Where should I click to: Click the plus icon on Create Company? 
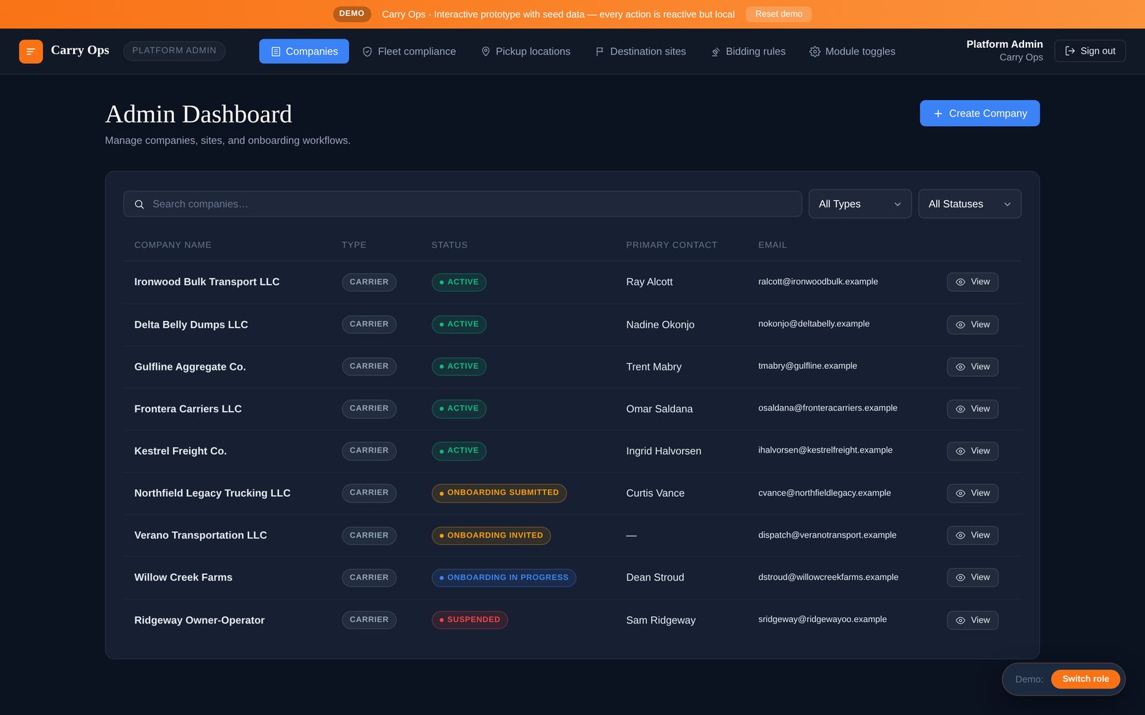(x=938, y=114)
